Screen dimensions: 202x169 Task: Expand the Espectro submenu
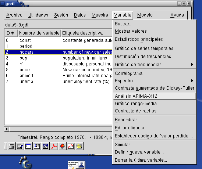tap(154, 81)
